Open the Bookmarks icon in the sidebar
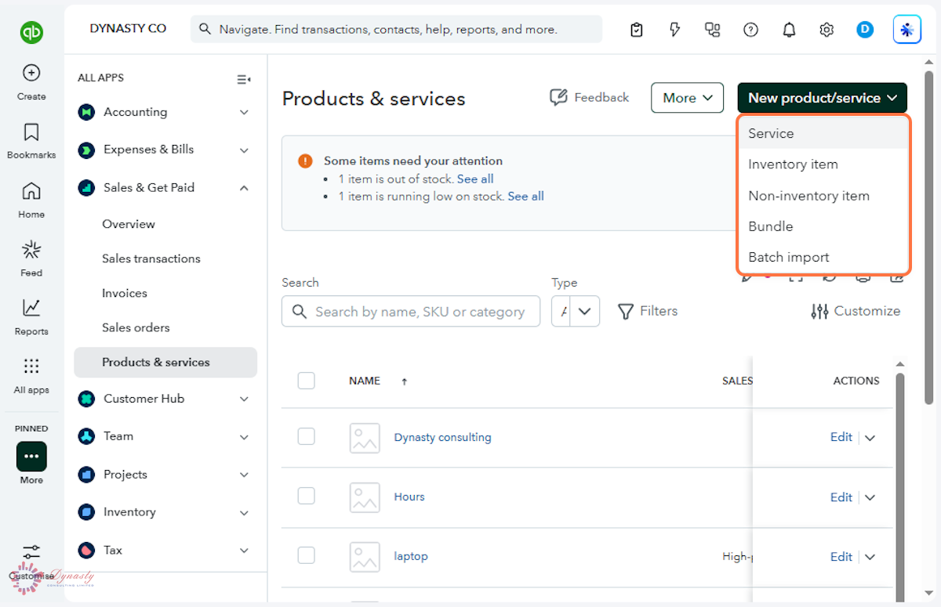Screen dimensions: 941x607 [31, 132]
